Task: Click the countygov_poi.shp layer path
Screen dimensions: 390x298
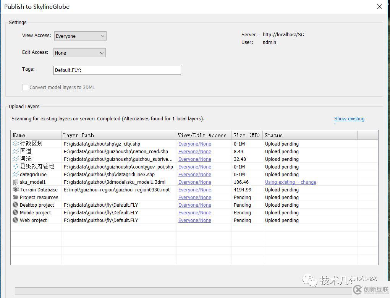Action: 118,167
